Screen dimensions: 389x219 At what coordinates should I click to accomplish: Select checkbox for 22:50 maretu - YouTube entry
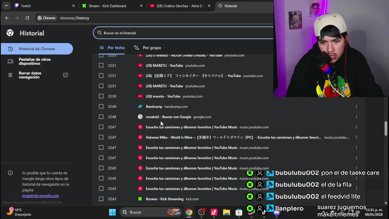[x=101, y=96]
